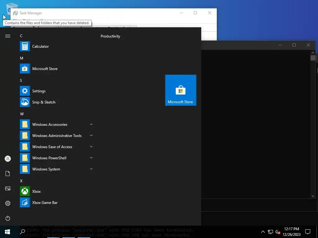The height and width of the screenshot is (238, 318).
Task: Open the Settings app icon in list
Action: [25, 91]
